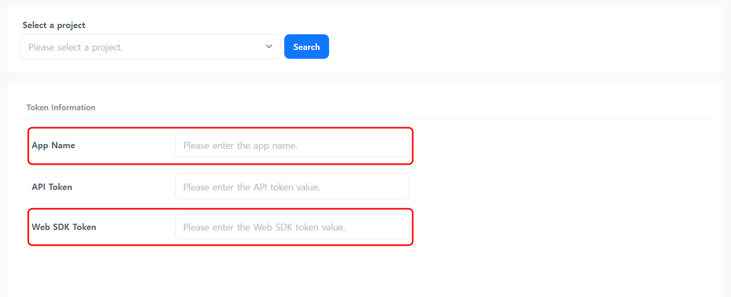Click the 'App Name' field label
The image size is (731, 297).
click(x=53, y=145)
